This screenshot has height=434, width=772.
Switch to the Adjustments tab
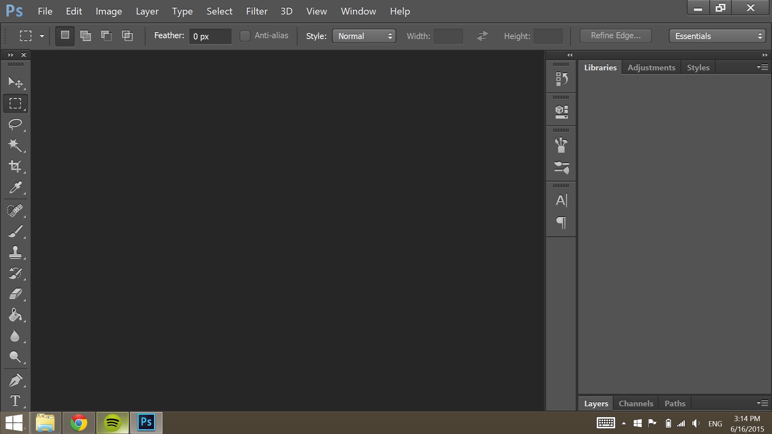(x=652, y=67)
